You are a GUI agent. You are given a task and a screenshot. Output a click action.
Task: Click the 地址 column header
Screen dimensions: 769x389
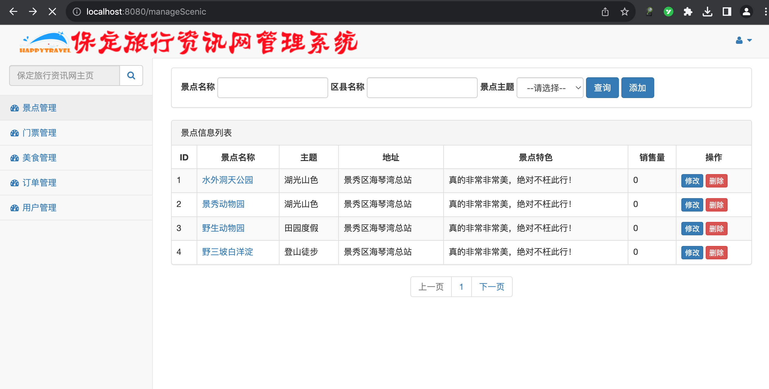[391, 157]
